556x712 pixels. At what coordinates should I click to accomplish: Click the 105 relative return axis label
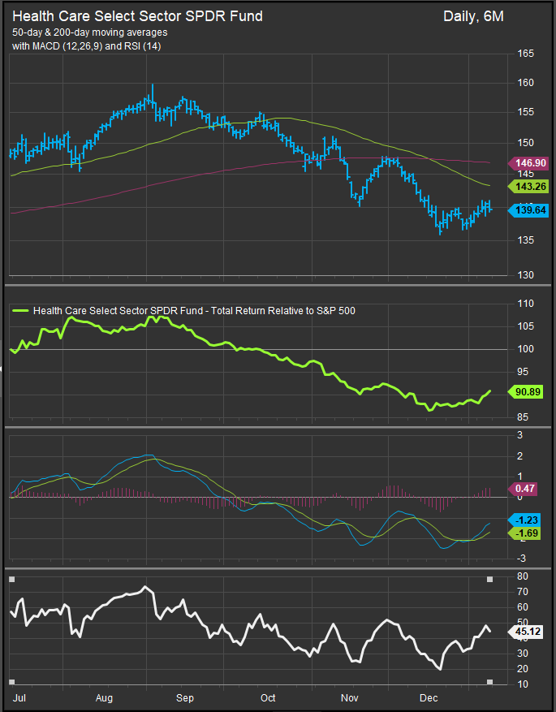(x=526, y=326)
